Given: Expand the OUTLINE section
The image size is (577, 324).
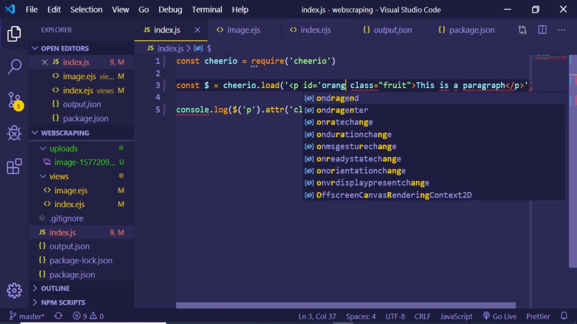Looking at the screenshot, I should click(35, 288).
